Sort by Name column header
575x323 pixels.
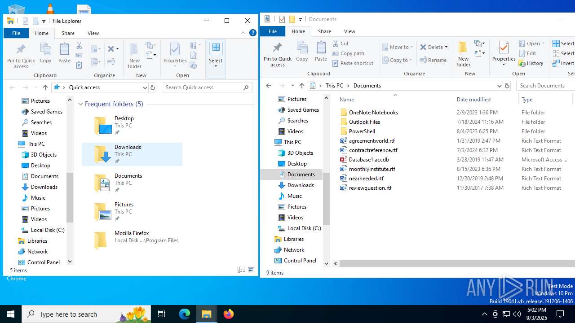[395, 100]
